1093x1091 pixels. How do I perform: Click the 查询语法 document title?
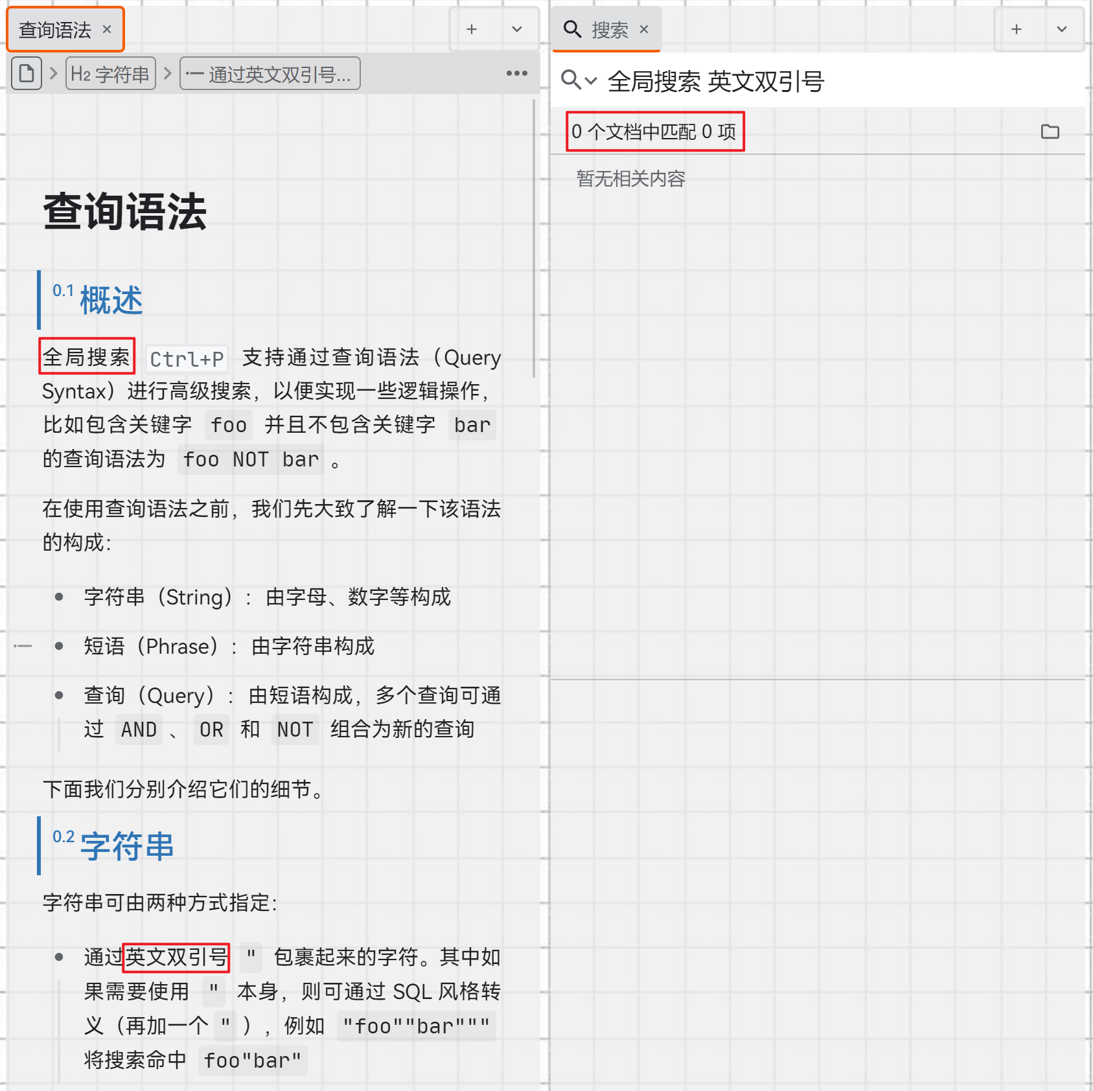[124, 211]
